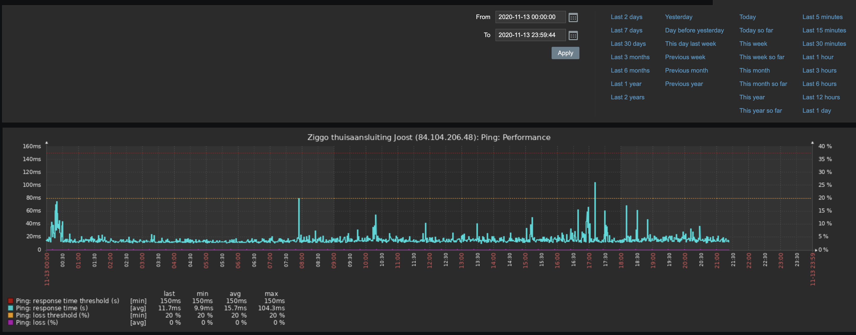Choose the Last 1 hour range
The width and height of the screenshot is (856, 335).
[x=817, y=57]
